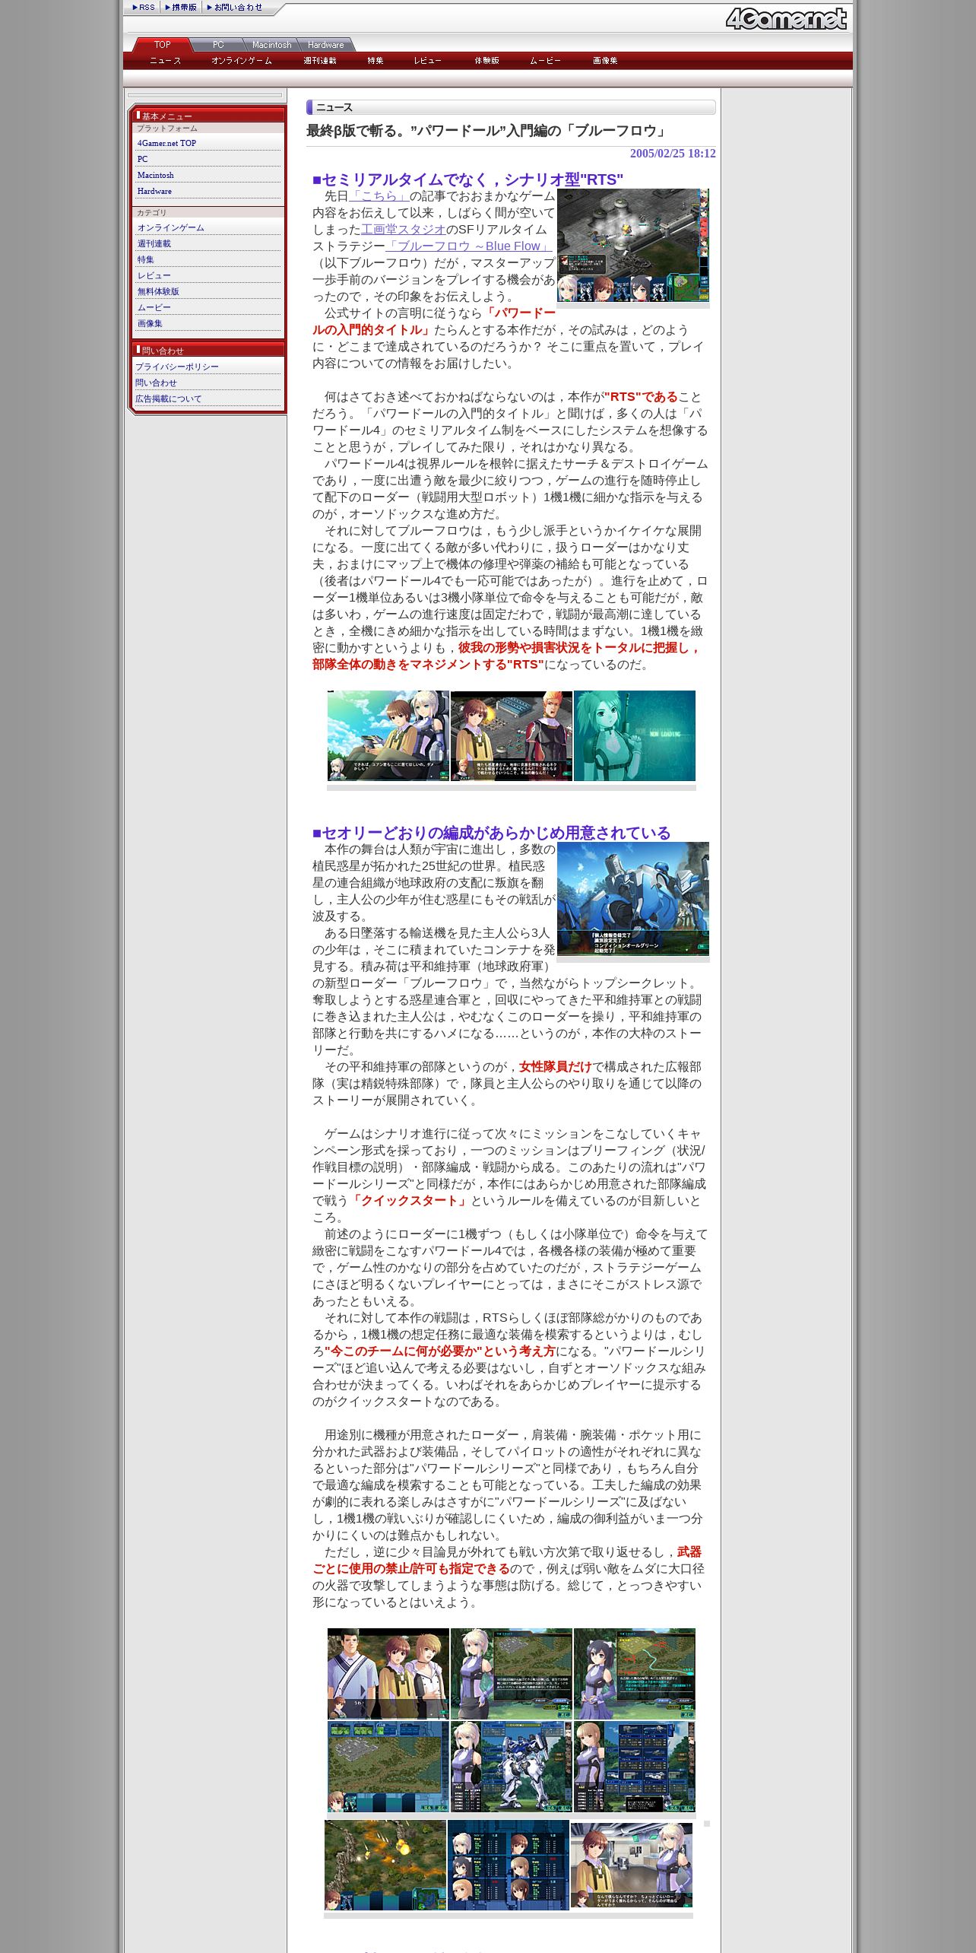Open ニュース in the red navigation bar
The width and height of the screenshot is (976, 1953).
pos(165,61)
